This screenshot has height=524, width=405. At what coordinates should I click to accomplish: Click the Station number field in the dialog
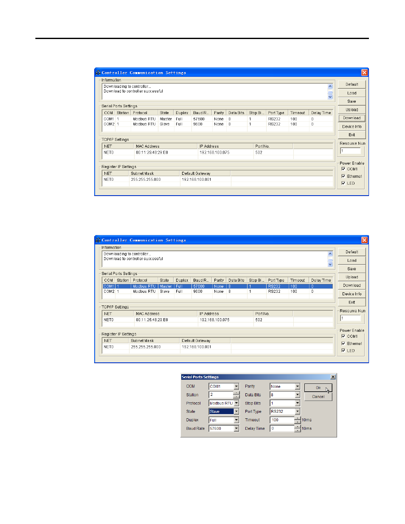tap(221, 395)
